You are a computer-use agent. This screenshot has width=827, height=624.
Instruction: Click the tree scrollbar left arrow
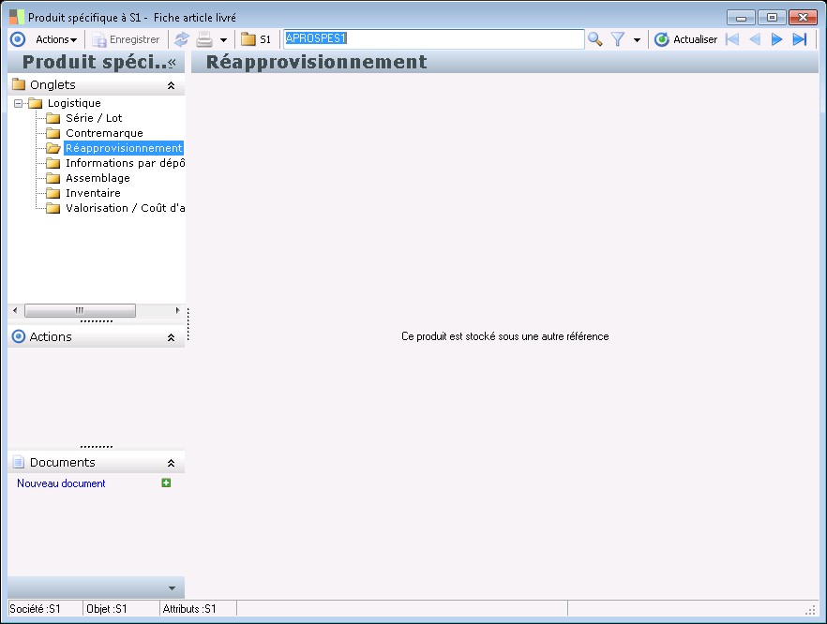click(15, 310)
